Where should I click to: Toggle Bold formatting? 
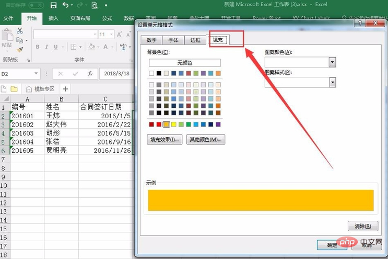click(x=38, y=47)
